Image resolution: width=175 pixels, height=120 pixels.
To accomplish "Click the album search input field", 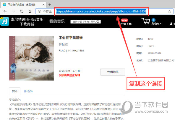I will [85, 22].
